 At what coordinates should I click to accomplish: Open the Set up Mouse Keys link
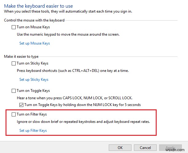[34, 43]
